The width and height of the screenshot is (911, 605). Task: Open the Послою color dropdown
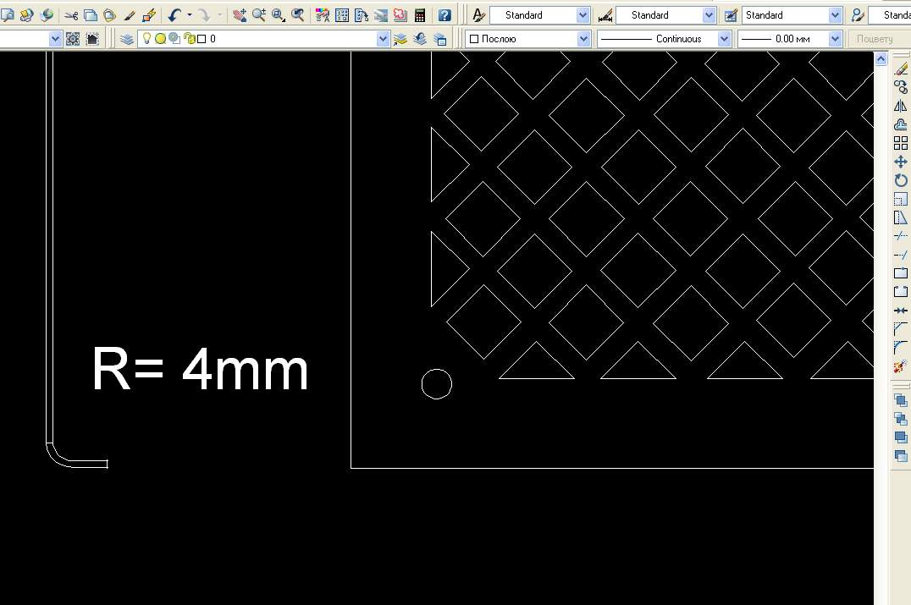(x=583, y=39)
